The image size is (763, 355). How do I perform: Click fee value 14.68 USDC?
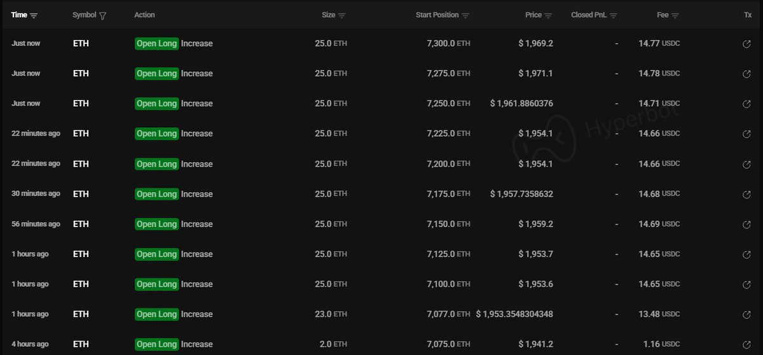659,193
